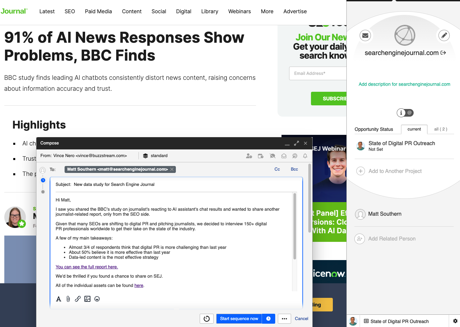Toggle the info/@ switch in the sidebar

coord(405,113)
